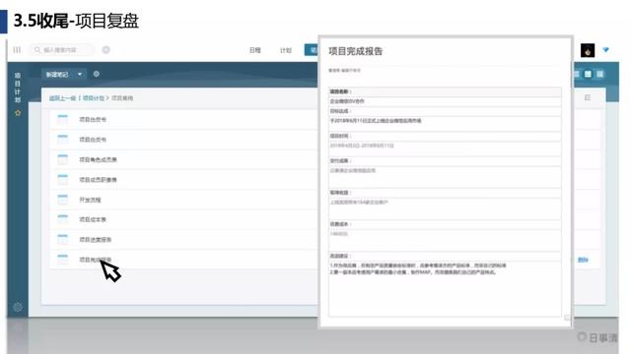
Task: Expand the 新建笔记 dropdown arrow
Action: (80, 75)
